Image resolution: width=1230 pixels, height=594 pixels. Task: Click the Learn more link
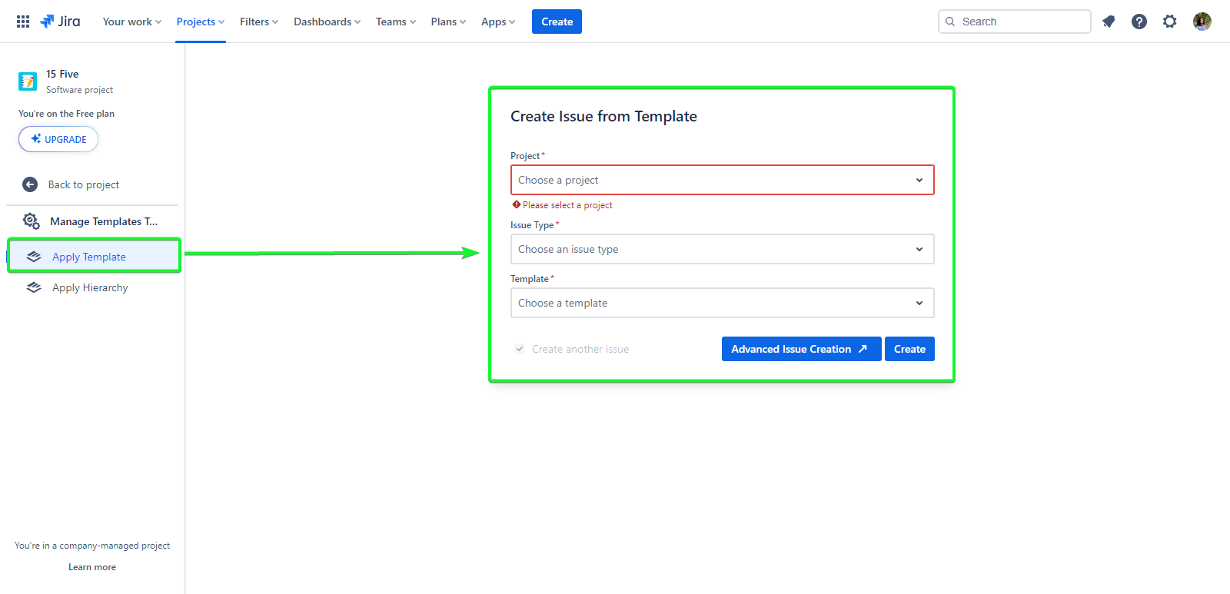(x=92, y=567)
